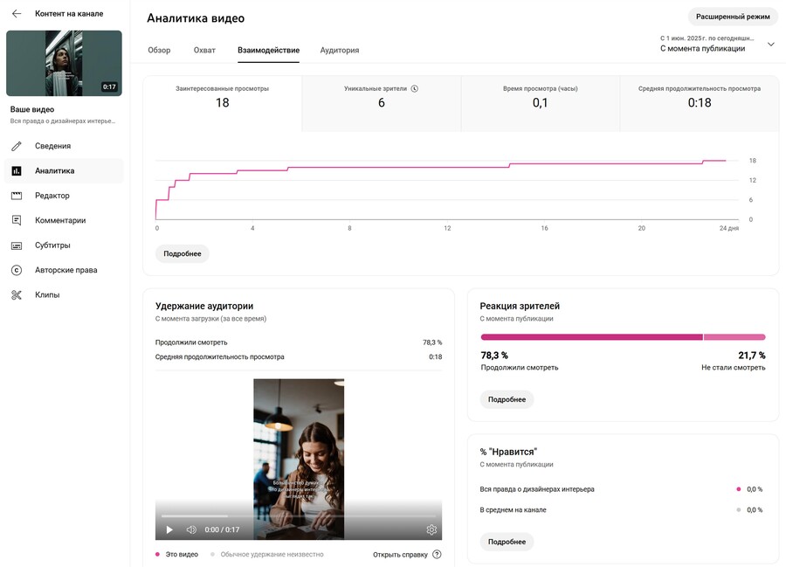Screen dimensions: 786x567
Task: Click the video progress bar in the player
Action: (298, 515)
